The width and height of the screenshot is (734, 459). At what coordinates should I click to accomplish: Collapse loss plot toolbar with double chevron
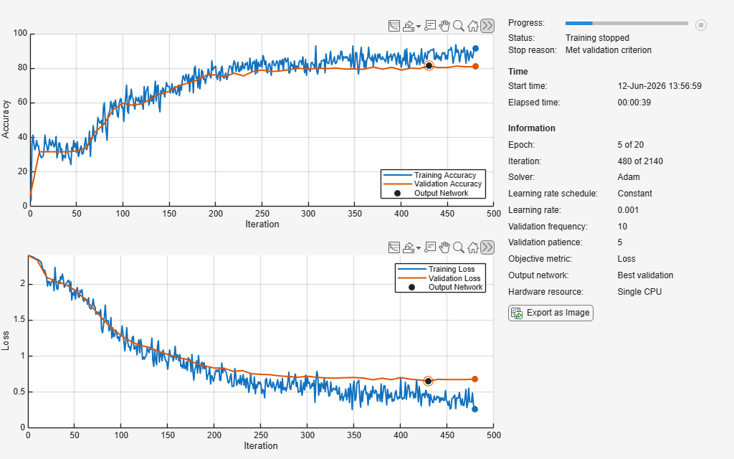click(x=487, y=247)
